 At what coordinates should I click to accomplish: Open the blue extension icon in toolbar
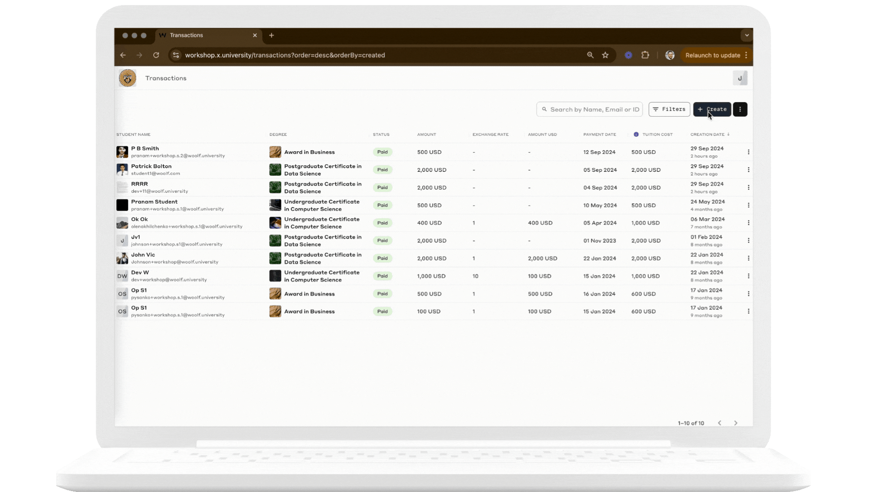pos(628,55)
